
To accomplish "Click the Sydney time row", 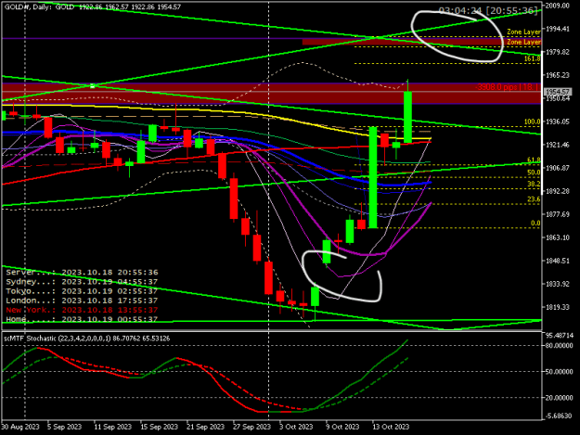I will tap(82, 282).
